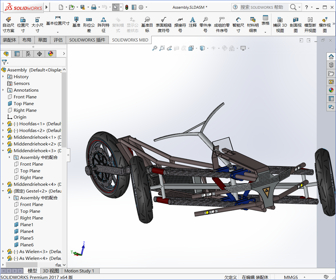
Task: Open the DisplayManager tab with the color ball
Action: tap(51, 54)
